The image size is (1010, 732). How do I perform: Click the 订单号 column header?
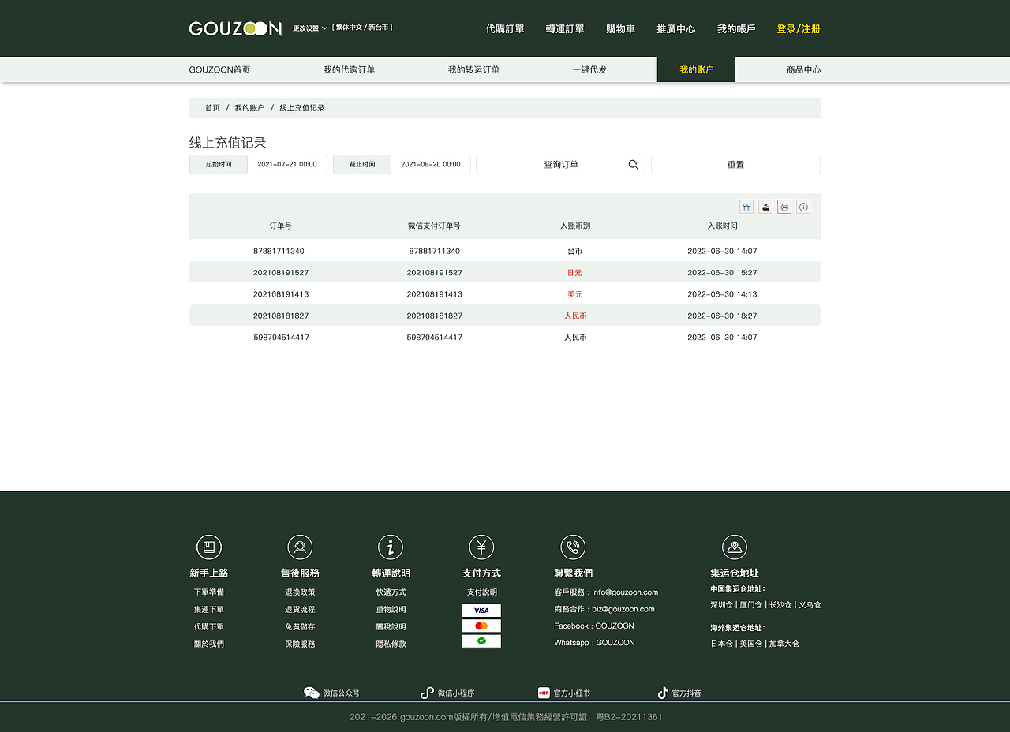[x=280, y=226]
